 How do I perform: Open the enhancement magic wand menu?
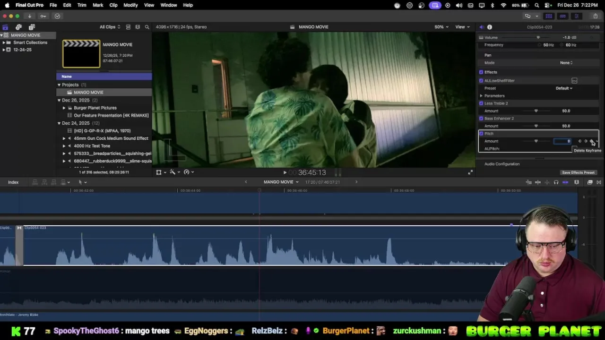[x=174, y=172]
